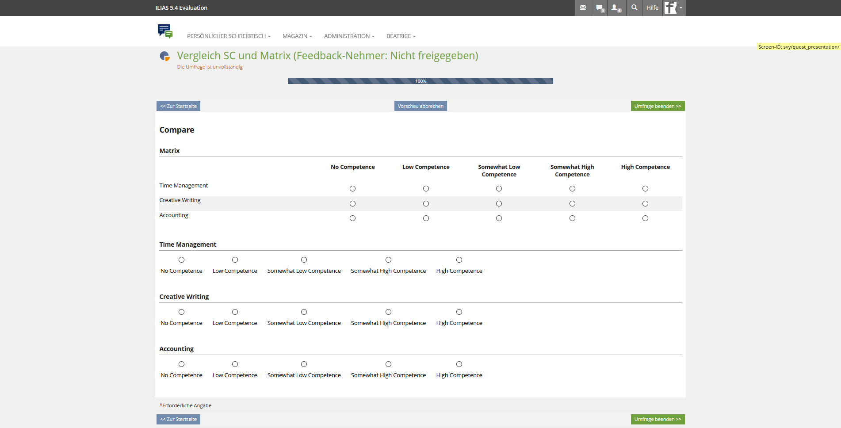Open chat notifications speech bubble icon
Image resolution: width=841 pixels, height=428 pixels.
(600, 8)
